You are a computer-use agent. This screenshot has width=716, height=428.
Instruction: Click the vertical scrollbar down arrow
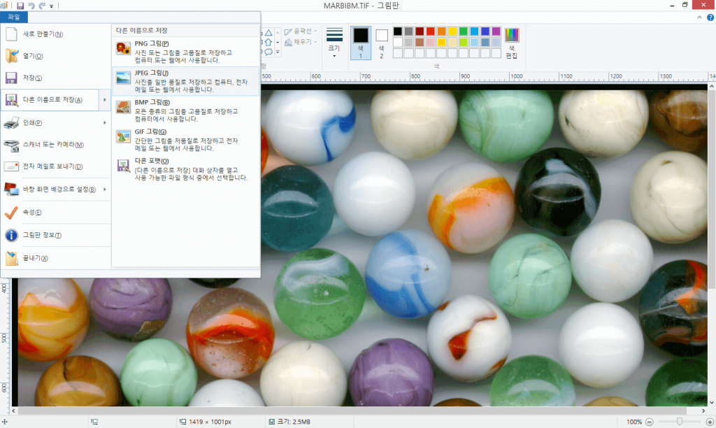711,402
